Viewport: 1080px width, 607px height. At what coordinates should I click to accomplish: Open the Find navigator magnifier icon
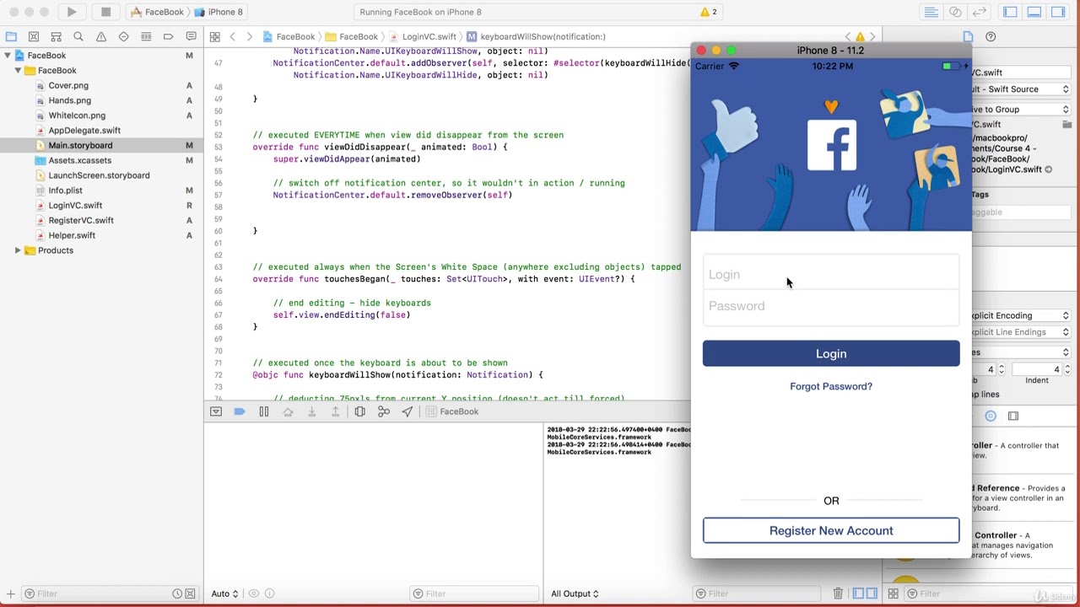78,36
